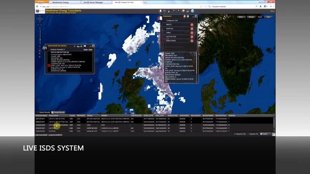The image size is (310, 174).
Task: Click the results table vertical scrollbar
Action: (x=274, y=124)
